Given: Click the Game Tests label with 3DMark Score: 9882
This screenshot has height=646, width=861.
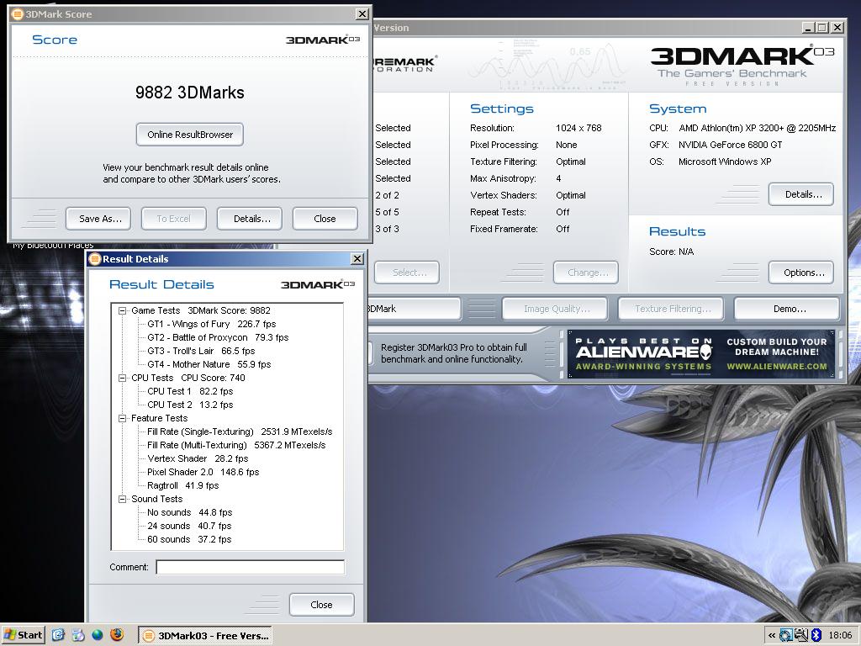Looking at the screenshot, I should tap(200, 310).
